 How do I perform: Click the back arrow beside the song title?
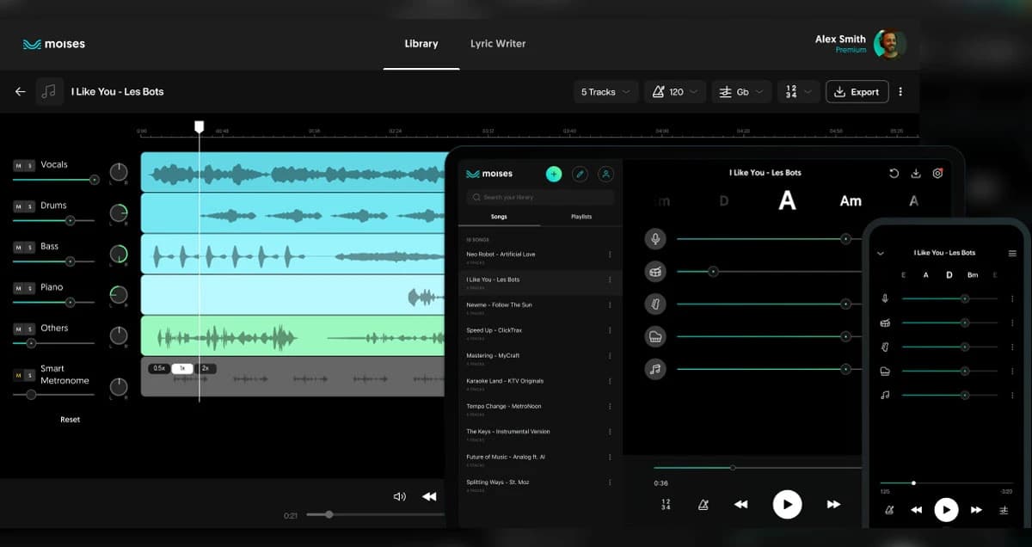[21, 92]
